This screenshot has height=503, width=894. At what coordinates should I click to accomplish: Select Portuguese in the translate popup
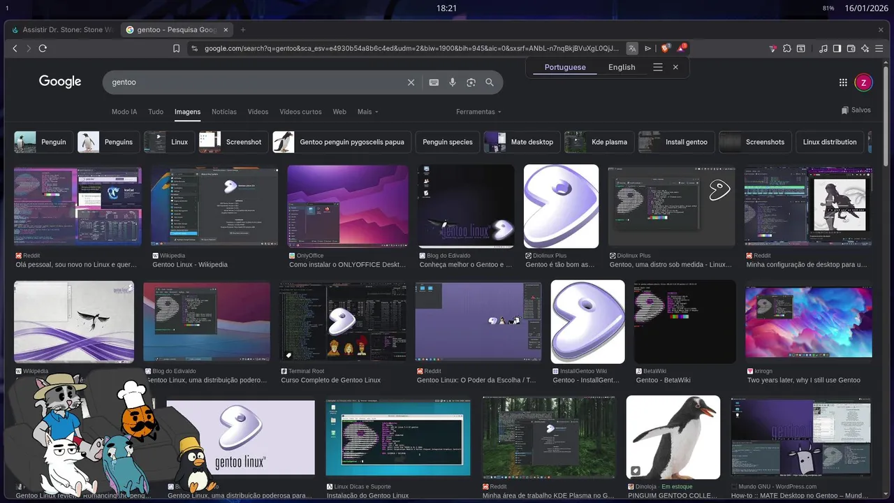click(565, 67)
